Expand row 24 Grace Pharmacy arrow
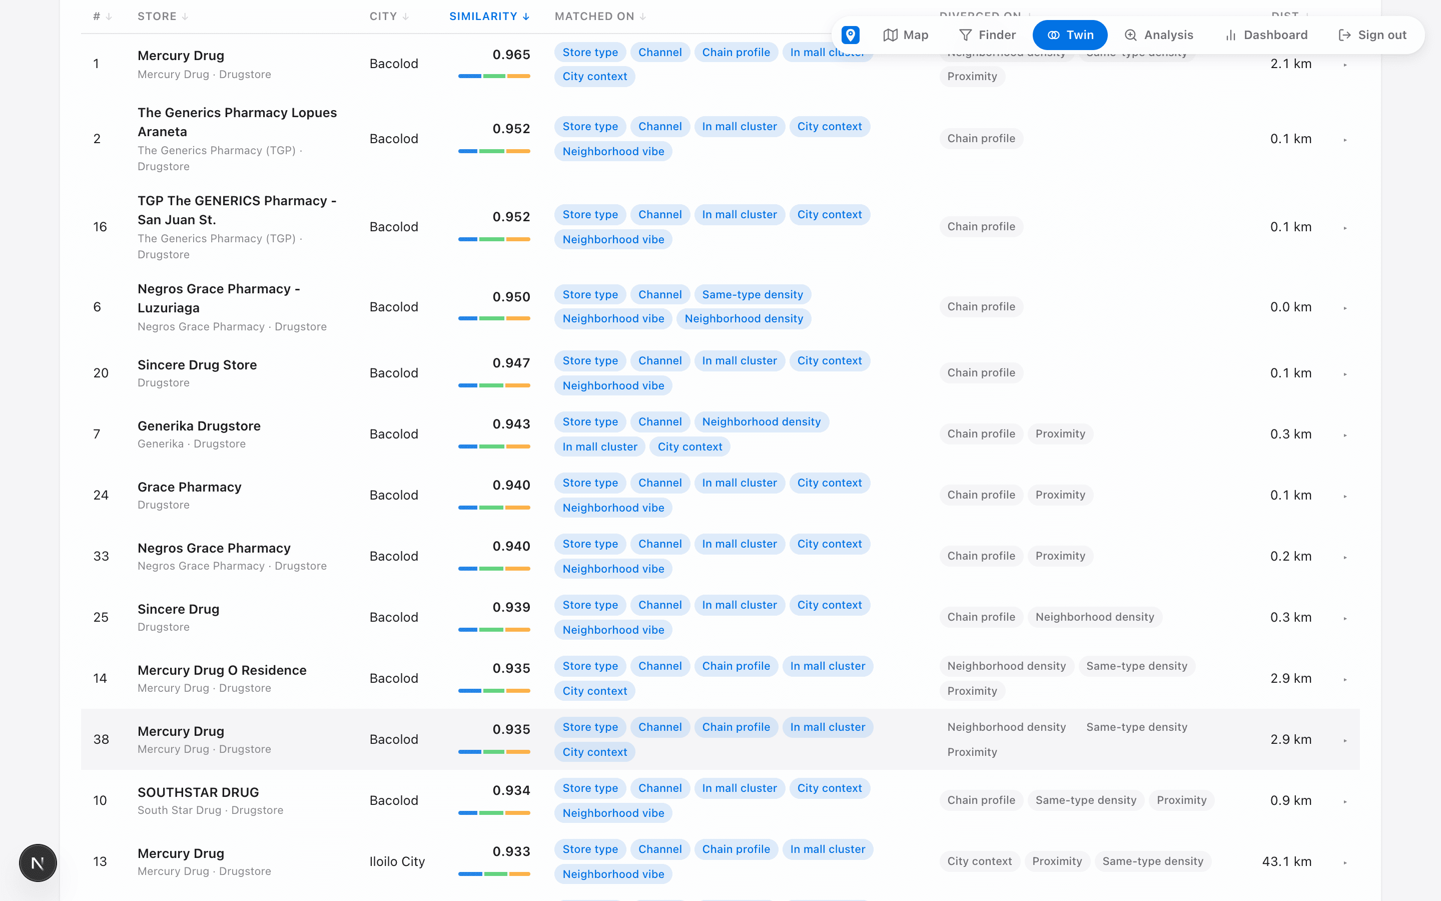Image resolution: width=1441 pixels, height=901 pixels. (1345, 496)
